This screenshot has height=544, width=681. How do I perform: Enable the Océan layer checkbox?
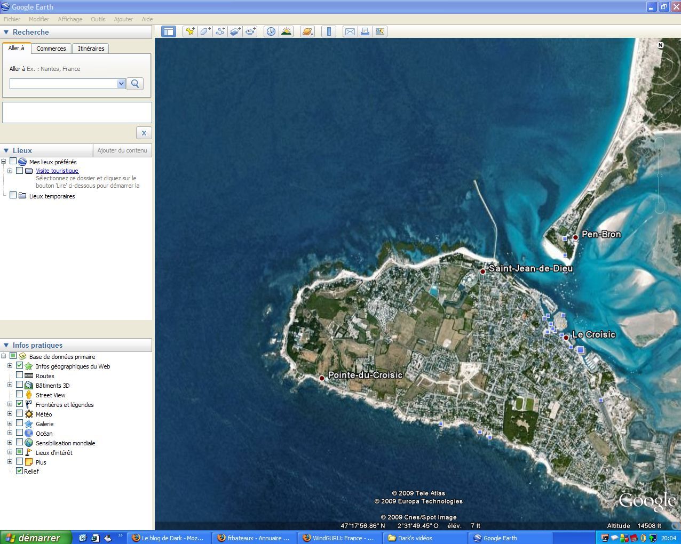pyautogui.click(x=20, y=433)
